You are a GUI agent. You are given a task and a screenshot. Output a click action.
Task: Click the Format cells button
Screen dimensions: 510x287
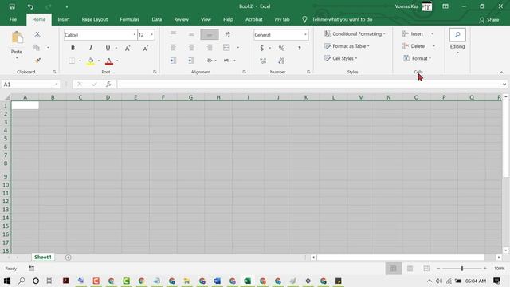coord(417,58)
